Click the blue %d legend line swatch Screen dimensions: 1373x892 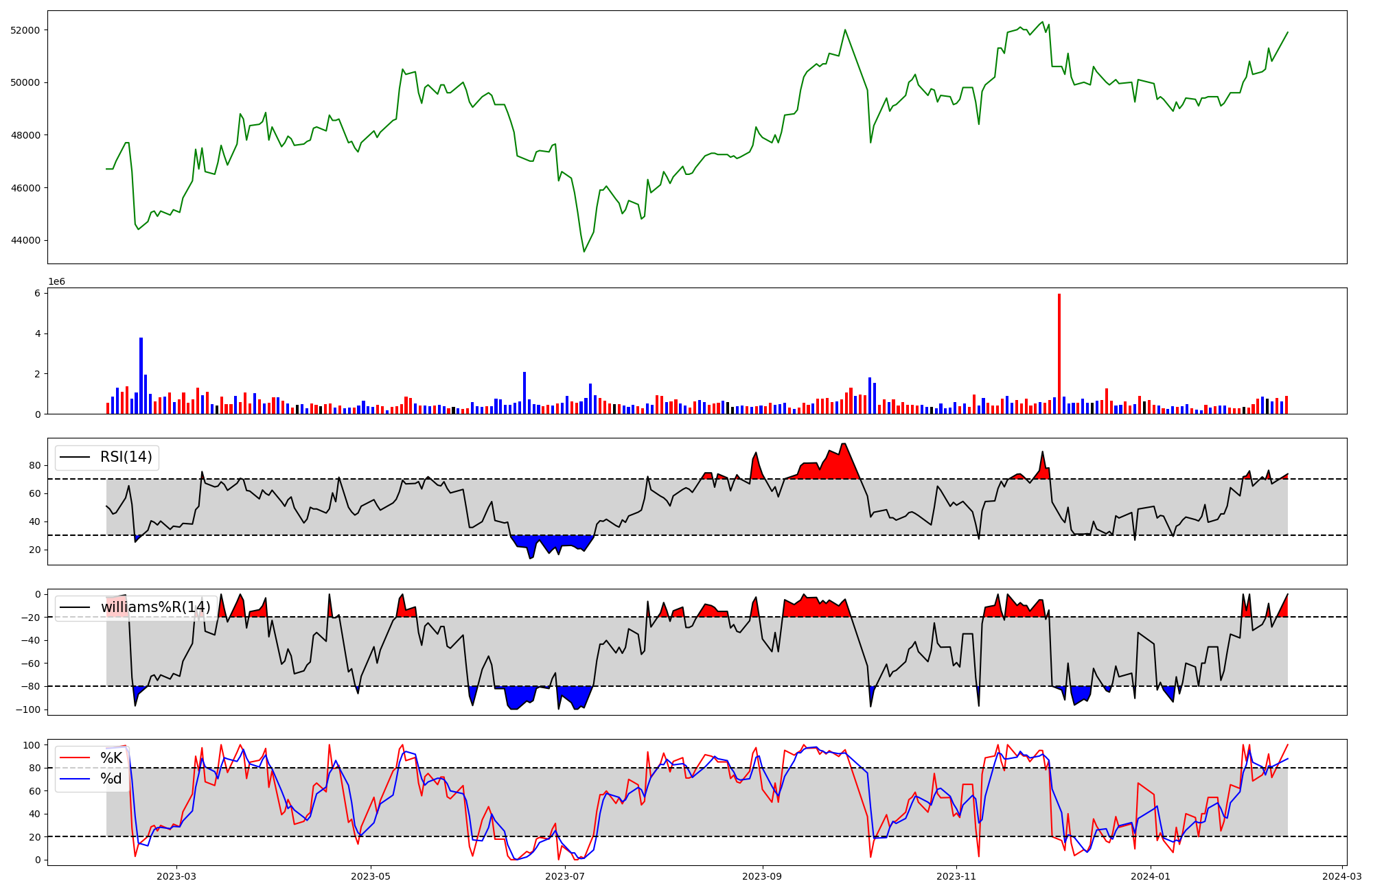click(75, 779)
